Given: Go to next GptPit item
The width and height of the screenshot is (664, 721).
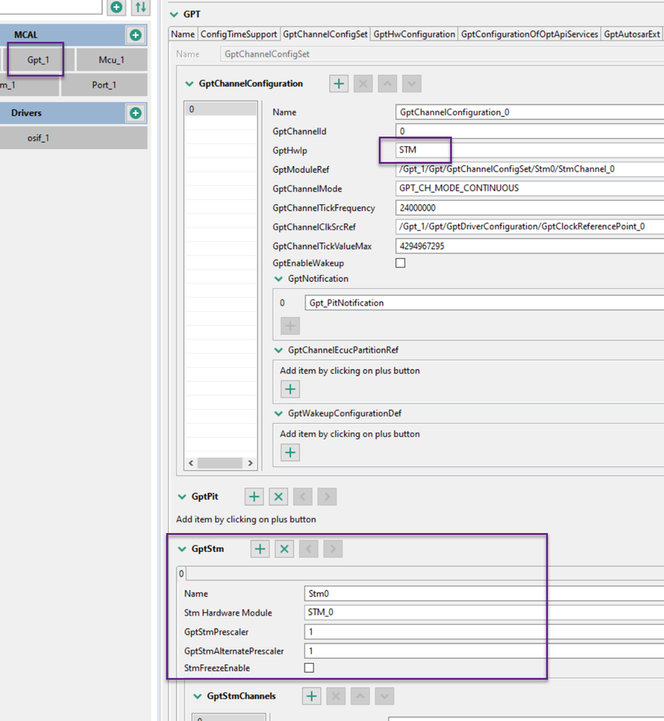Looking at the screenshot, I should tap(328, 496).
